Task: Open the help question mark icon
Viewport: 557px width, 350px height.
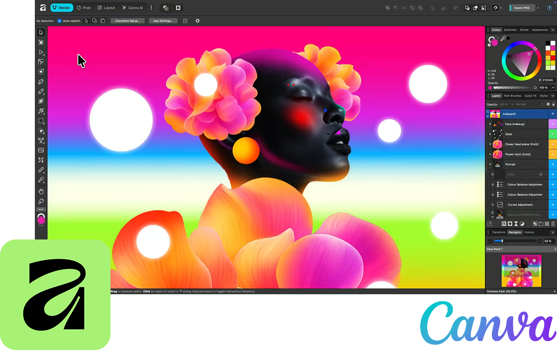Action: (x=550, y=8)
